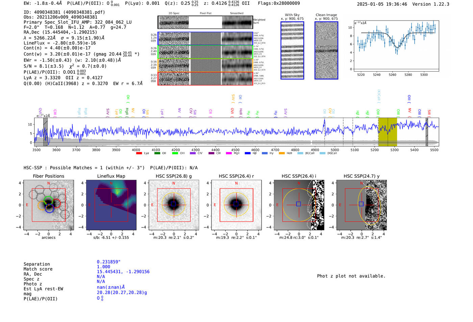Open the Lineflux Map panel
This screenshot has width=473, height=322.
[x=111, y=205]
